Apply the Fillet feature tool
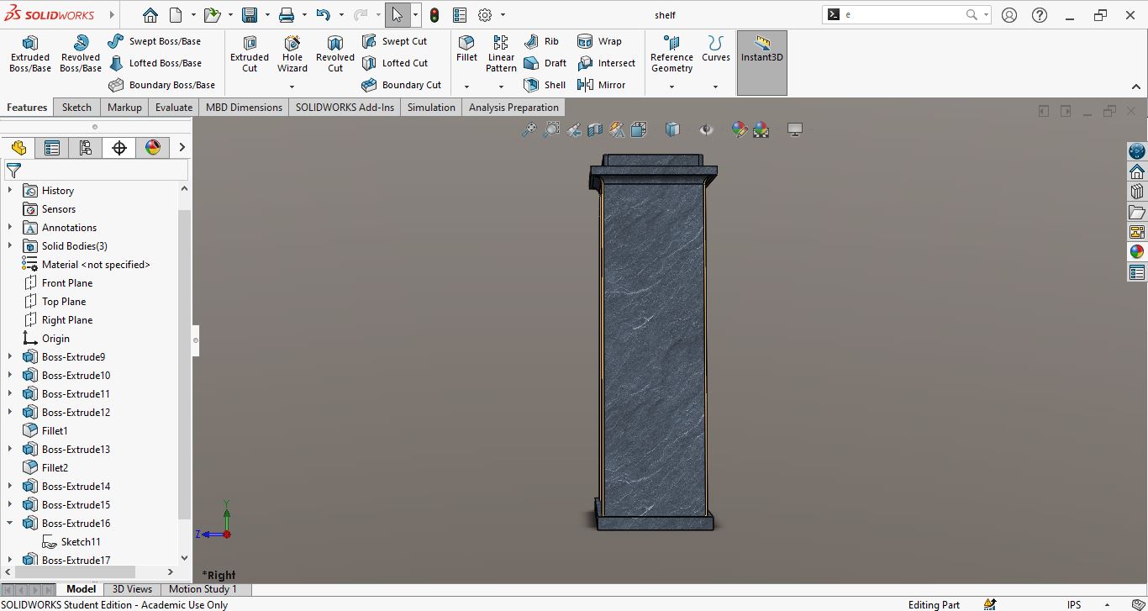 [x=466, y=49]
